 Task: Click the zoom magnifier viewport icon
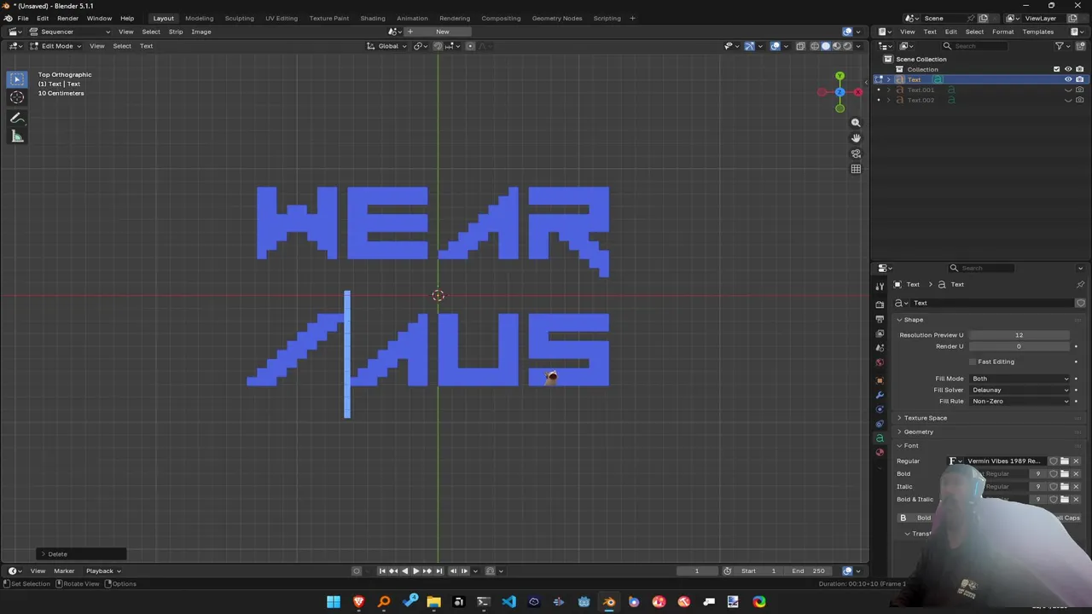[x=856, y=123]
